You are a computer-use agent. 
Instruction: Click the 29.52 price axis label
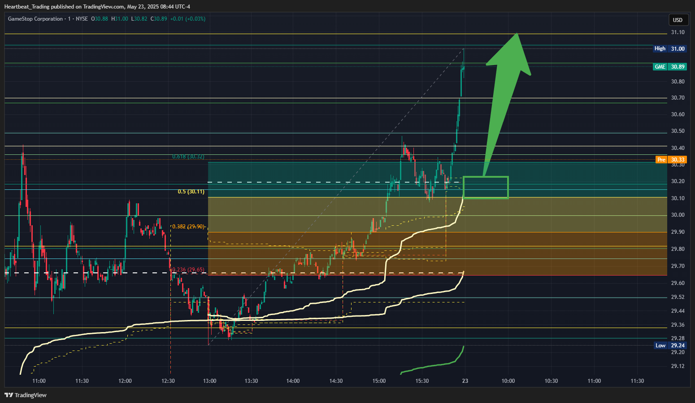pos(678,297)
